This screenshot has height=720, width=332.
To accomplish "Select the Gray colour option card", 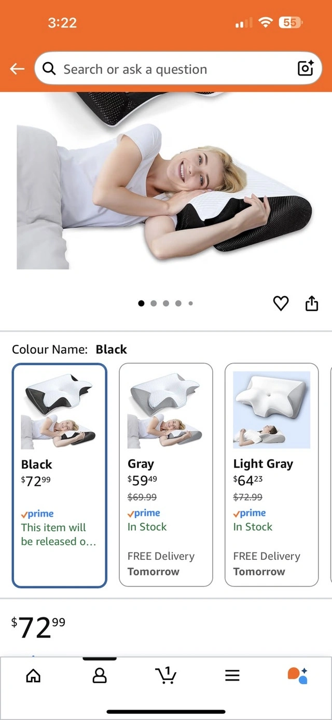I will coord(166,475).
